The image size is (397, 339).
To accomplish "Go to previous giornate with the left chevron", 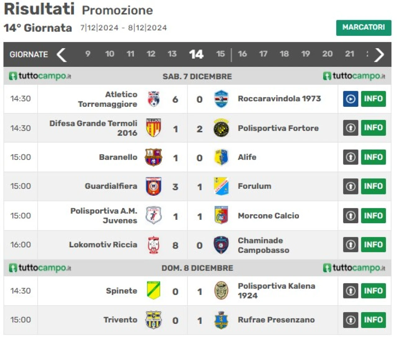I will pos(61,55).
